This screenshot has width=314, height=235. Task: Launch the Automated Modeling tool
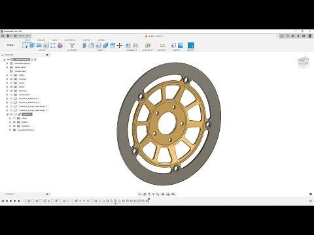[72, 45]
